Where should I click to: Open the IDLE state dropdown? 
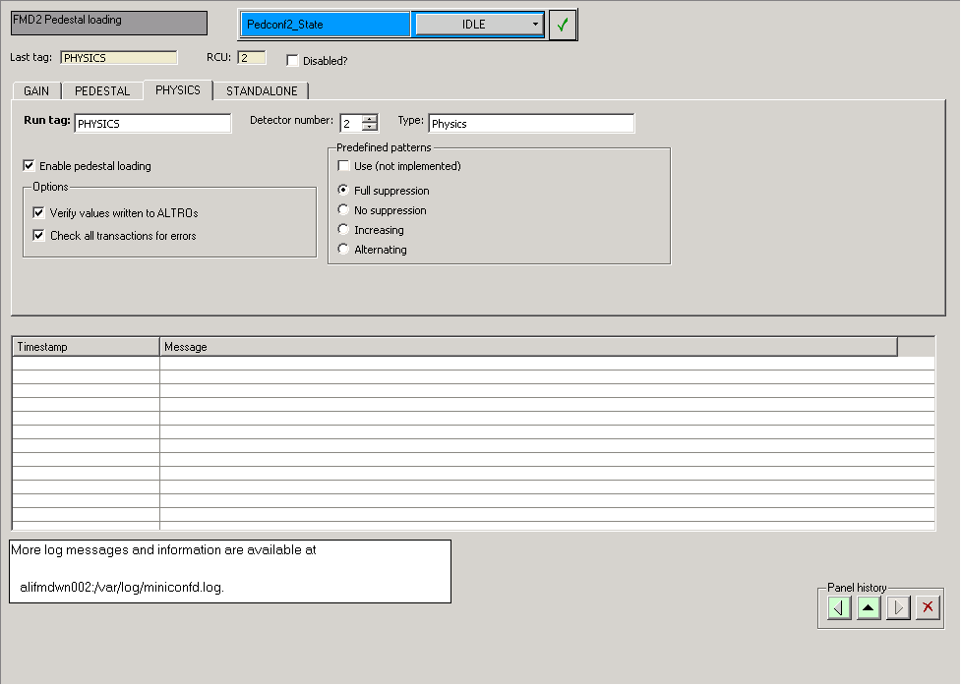(479, 25)
